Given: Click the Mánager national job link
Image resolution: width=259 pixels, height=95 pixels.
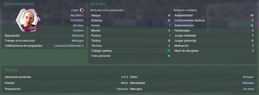Looking at the screenshot, I should (x=78, y=41).
